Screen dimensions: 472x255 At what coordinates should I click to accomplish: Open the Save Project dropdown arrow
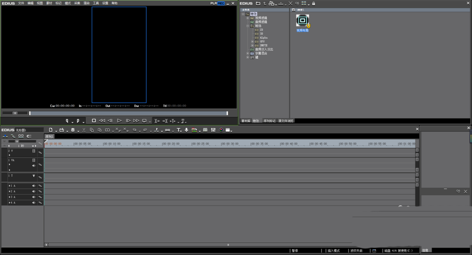point(78,131)
